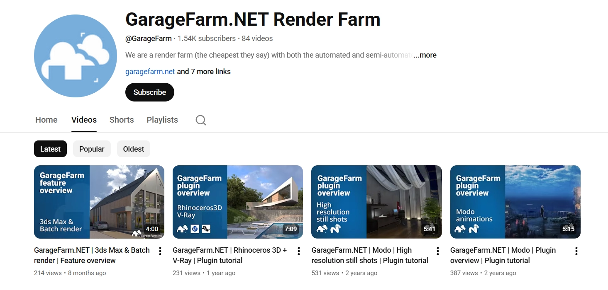Open options menu for Rhinoceros 3D video
This screenshot has width=608, height=290.
click(x=298, y=251)
